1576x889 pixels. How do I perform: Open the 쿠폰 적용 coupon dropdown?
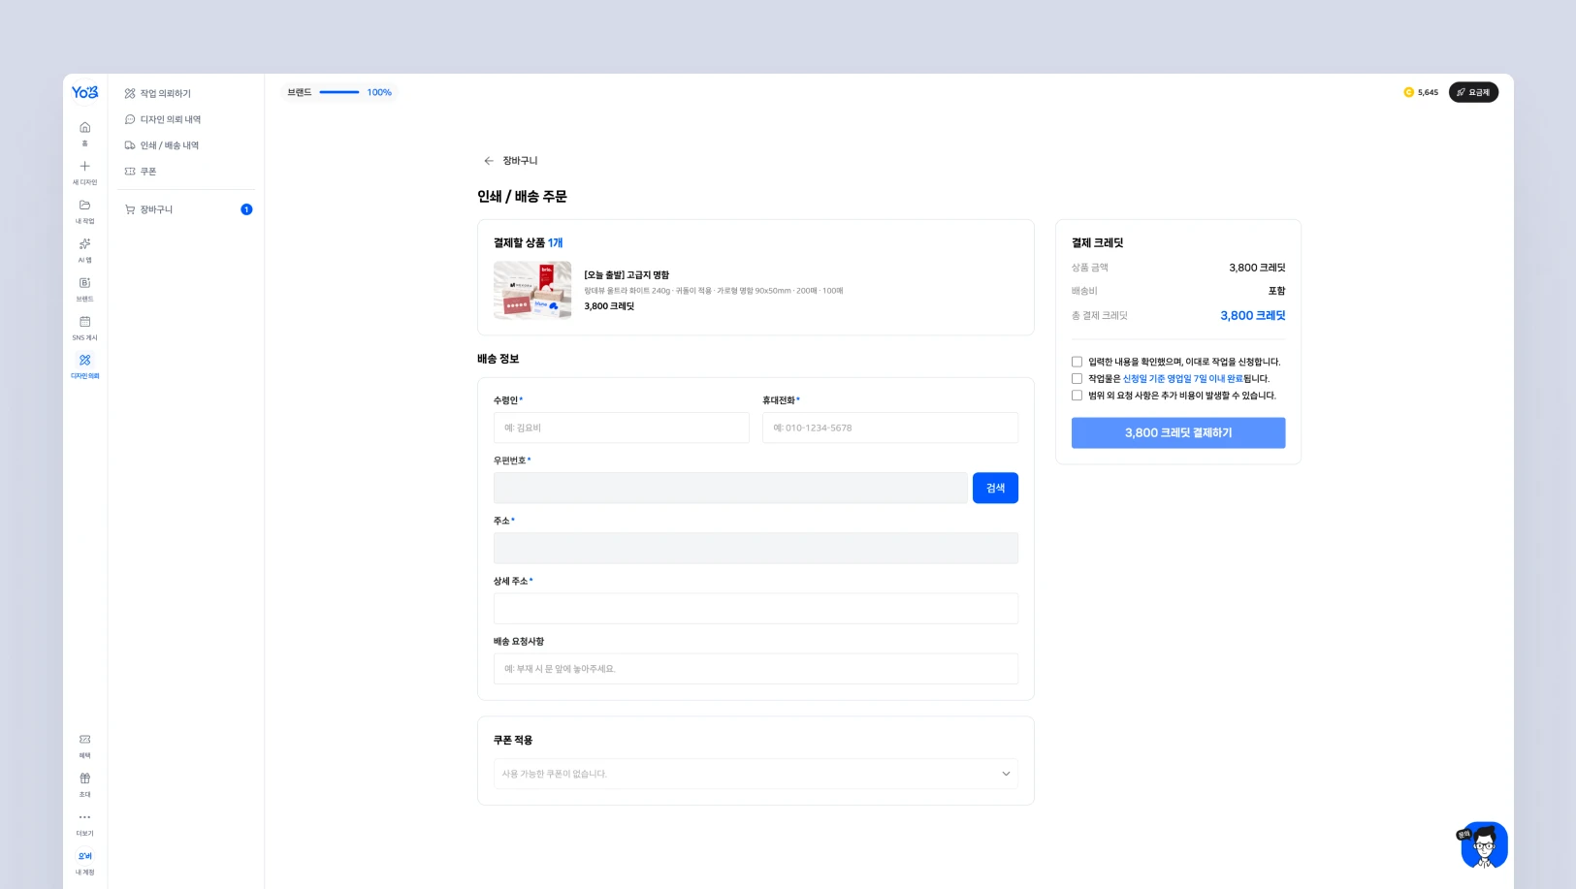(756, 774)
